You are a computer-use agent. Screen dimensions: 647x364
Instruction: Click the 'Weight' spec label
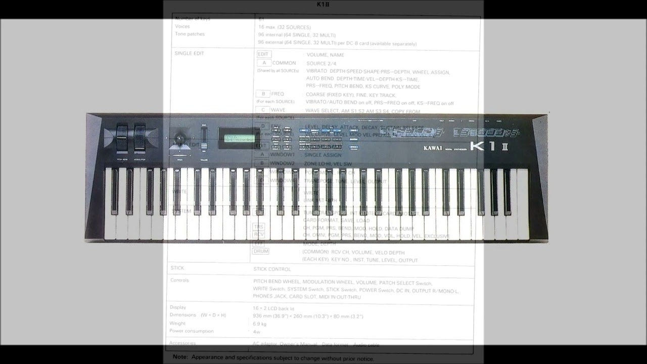(177, 323)
